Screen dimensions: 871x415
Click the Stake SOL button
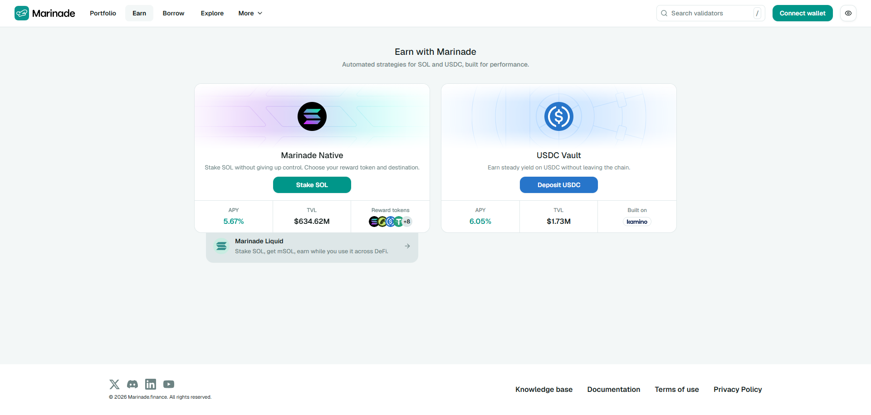coord(312,185)
